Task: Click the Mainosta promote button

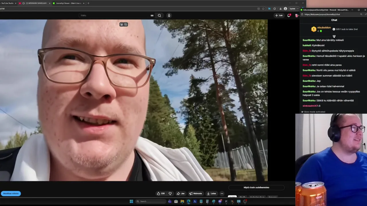Action: point(196,193)
